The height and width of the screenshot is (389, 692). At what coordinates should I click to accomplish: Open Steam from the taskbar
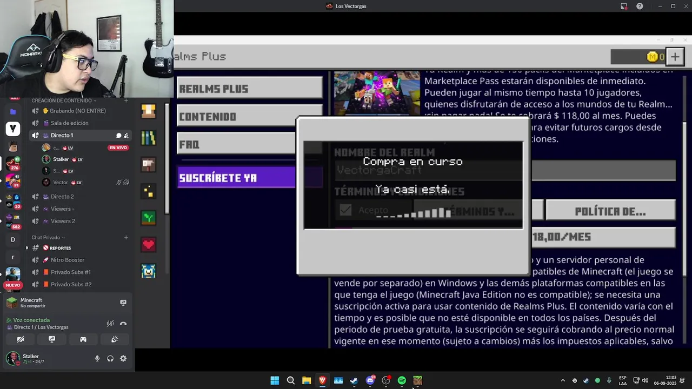coord(354,380)
